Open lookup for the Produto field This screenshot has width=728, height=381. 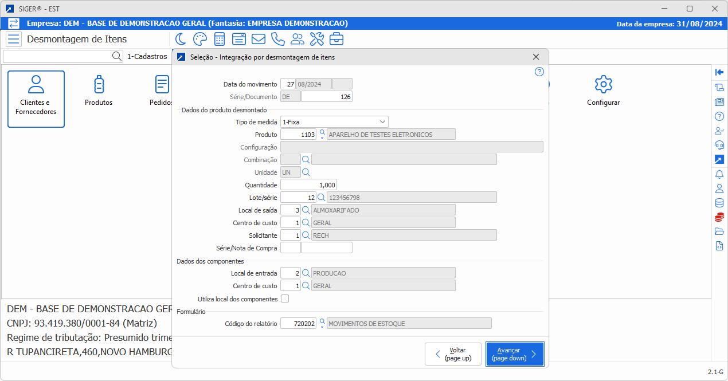click(x=322, y=134)
